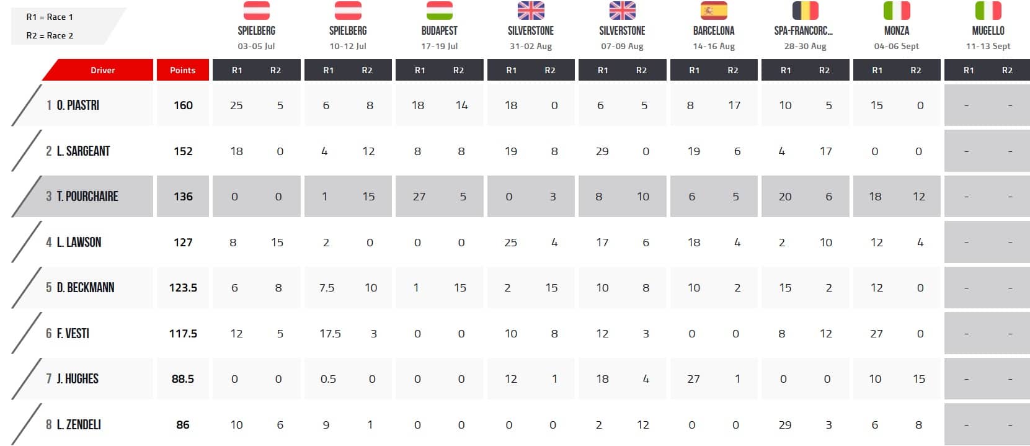Click the UK flag above Silverstone 31-02 Aug
The image size is (1030, 446).
click(x=531, y=11)
